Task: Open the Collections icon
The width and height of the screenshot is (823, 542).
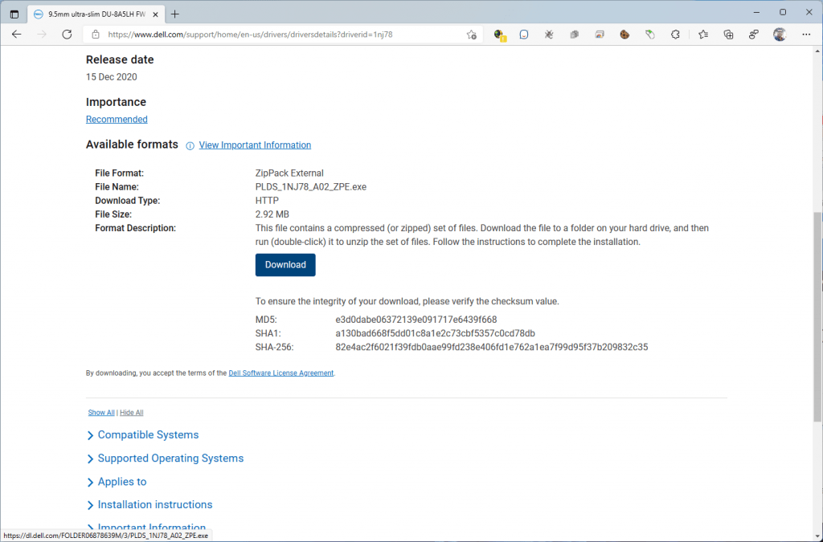Action: click(x=728, y=35)
